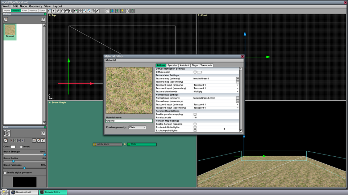Toggle the red R channel button

click(12, 140)
